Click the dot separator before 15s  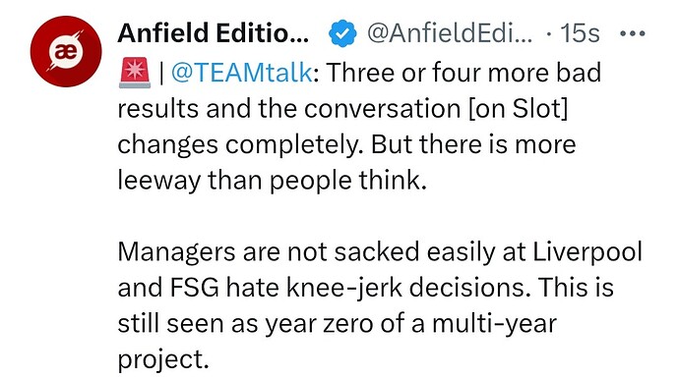point(549,33)
